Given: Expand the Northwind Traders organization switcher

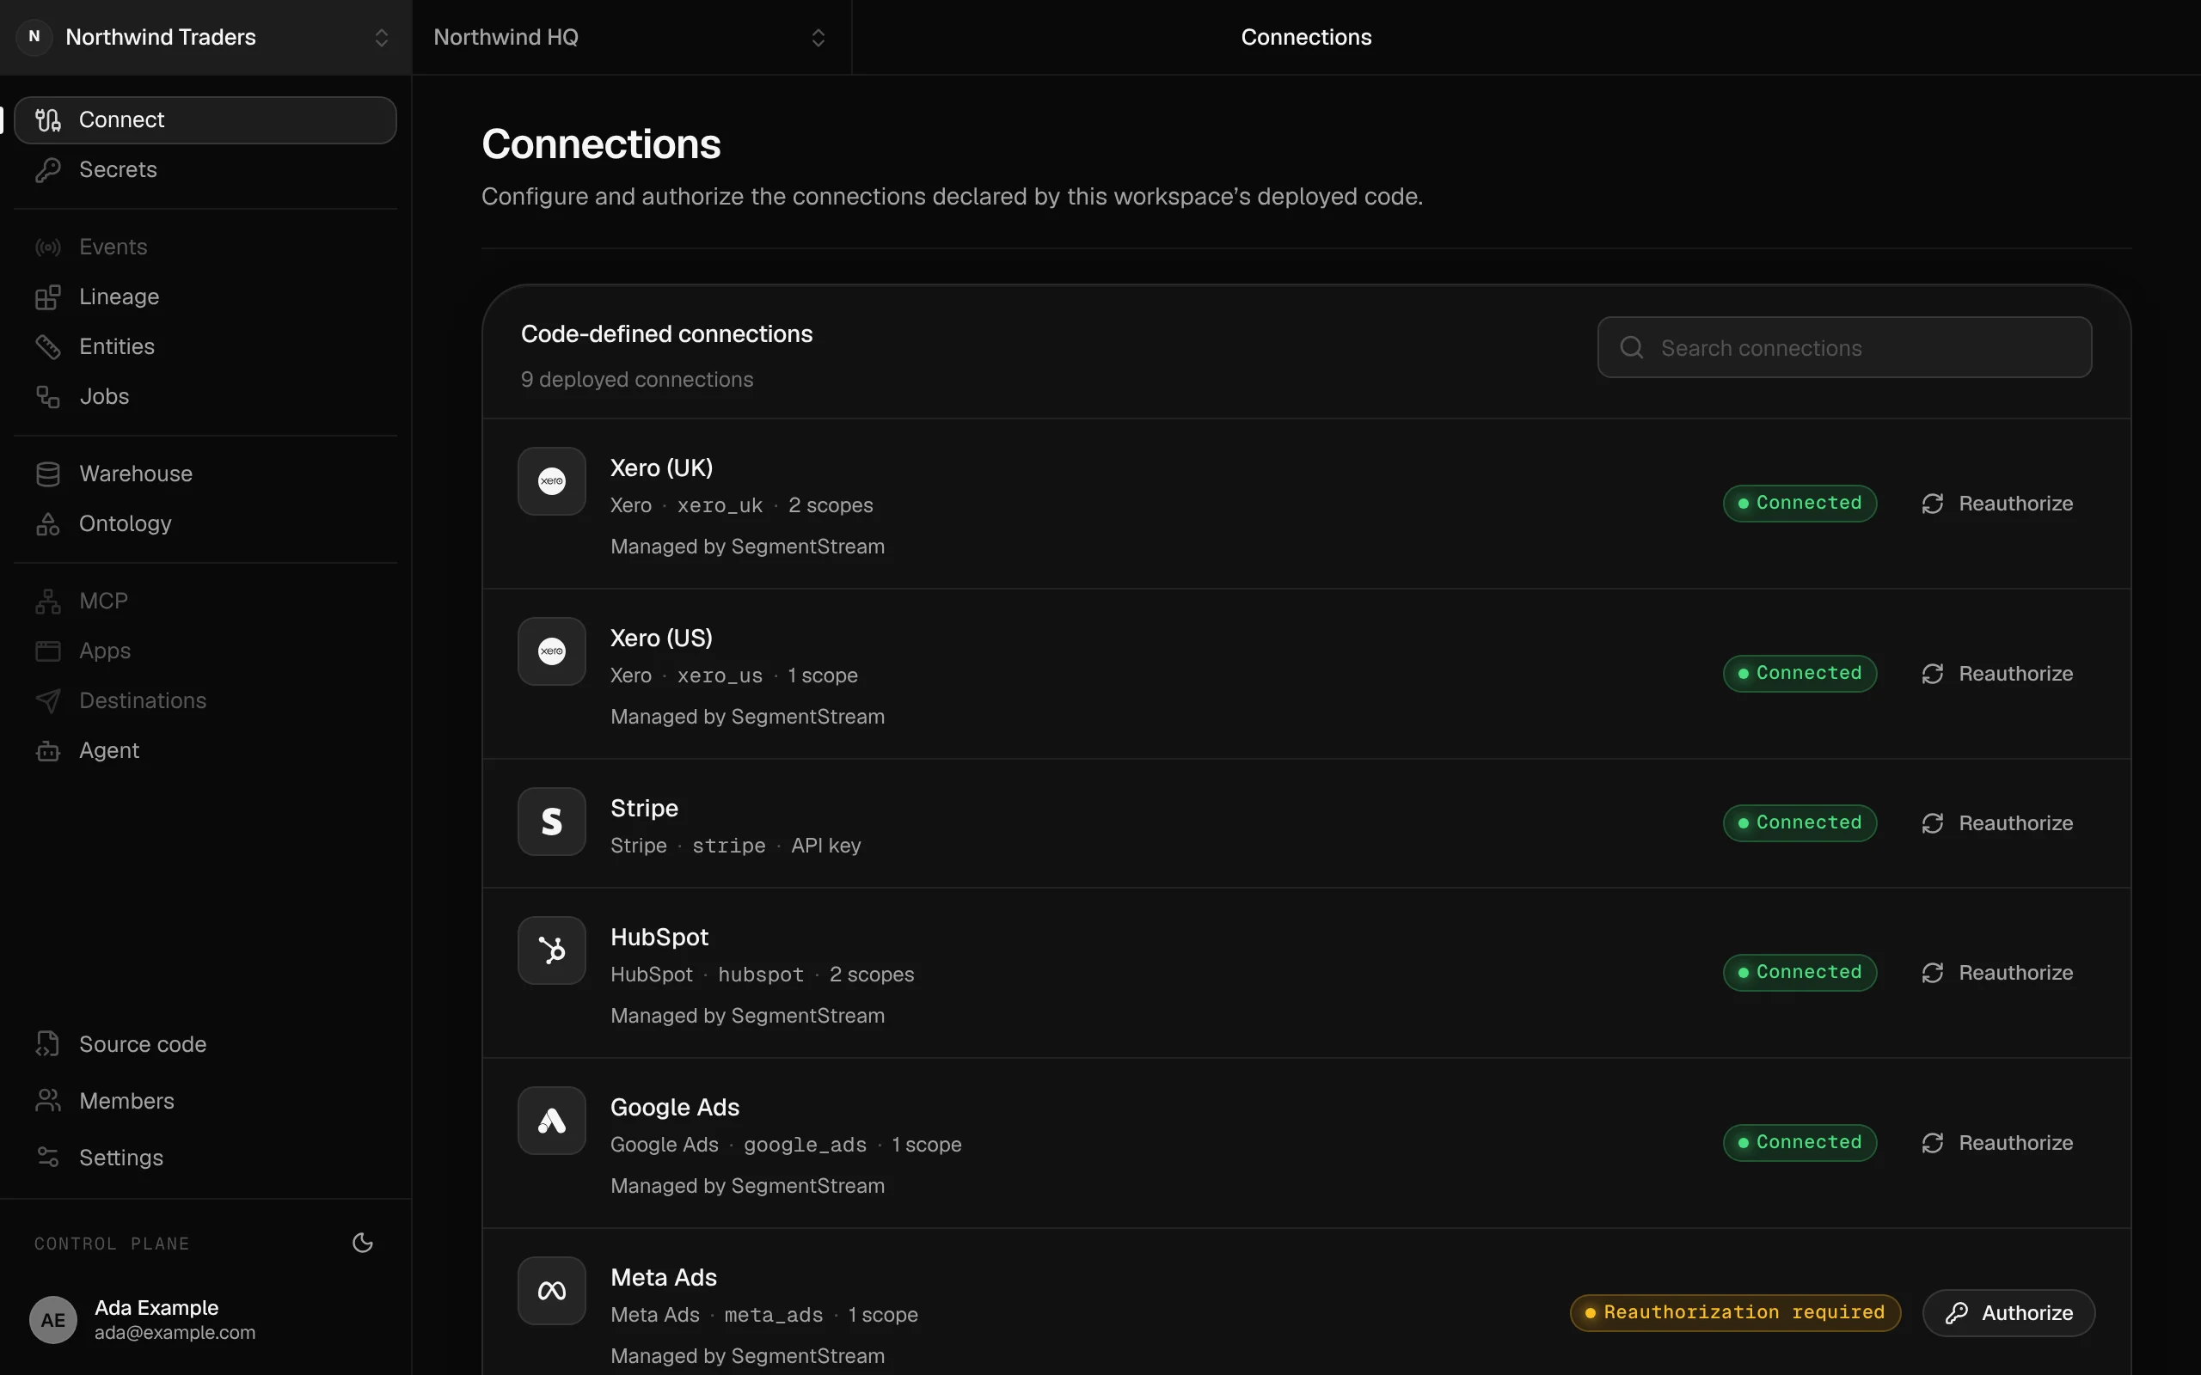Looking at the screenshot, I should point(205,37).
